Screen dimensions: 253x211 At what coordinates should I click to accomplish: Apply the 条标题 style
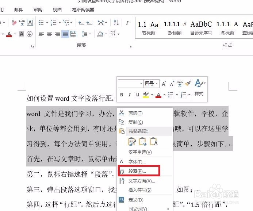(x=227, y=28)
